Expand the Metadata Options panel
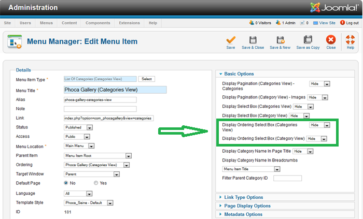 [242, 214]
